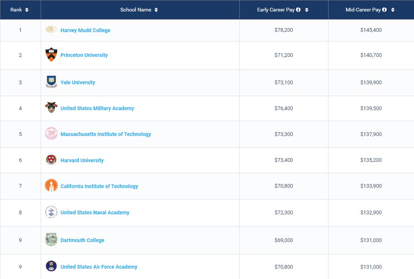Viewport: 414px width, 279px height.
Task: Click the Dartmouth College green seal icon
Action: click(51, 239)
